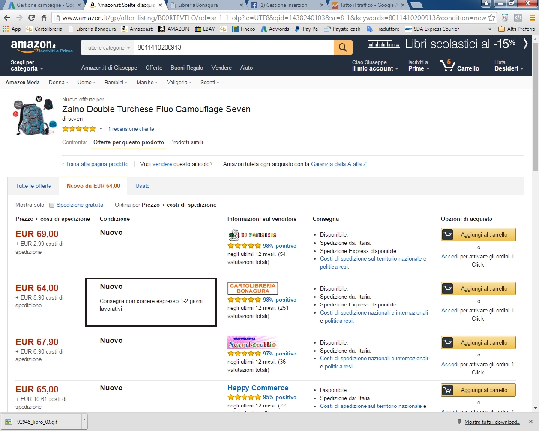Expand Il mio account dropdown
Image resolution: width=539 pixels, height=431 pixels.
[x=375, y=65]
